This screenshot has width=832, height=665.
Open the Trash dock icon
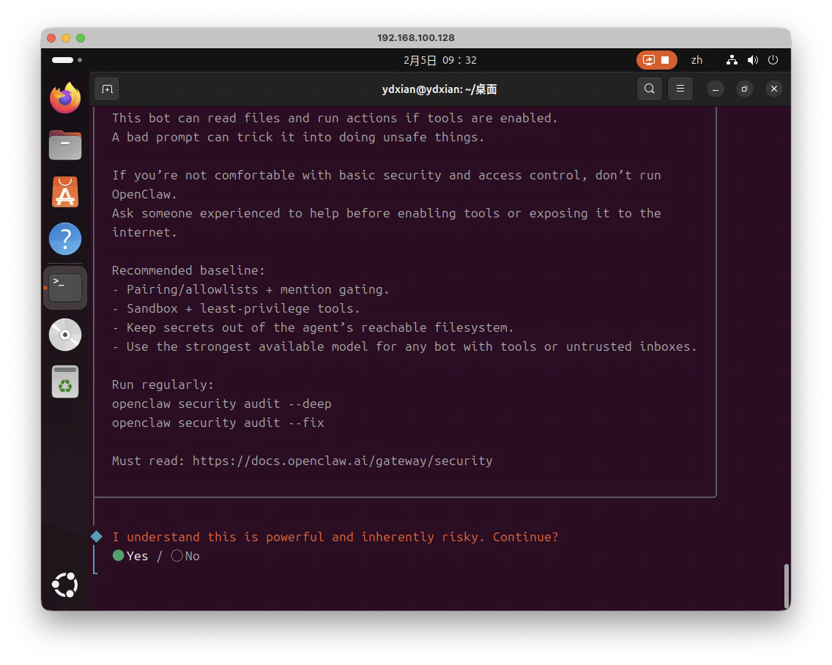[x=65, y=382]
